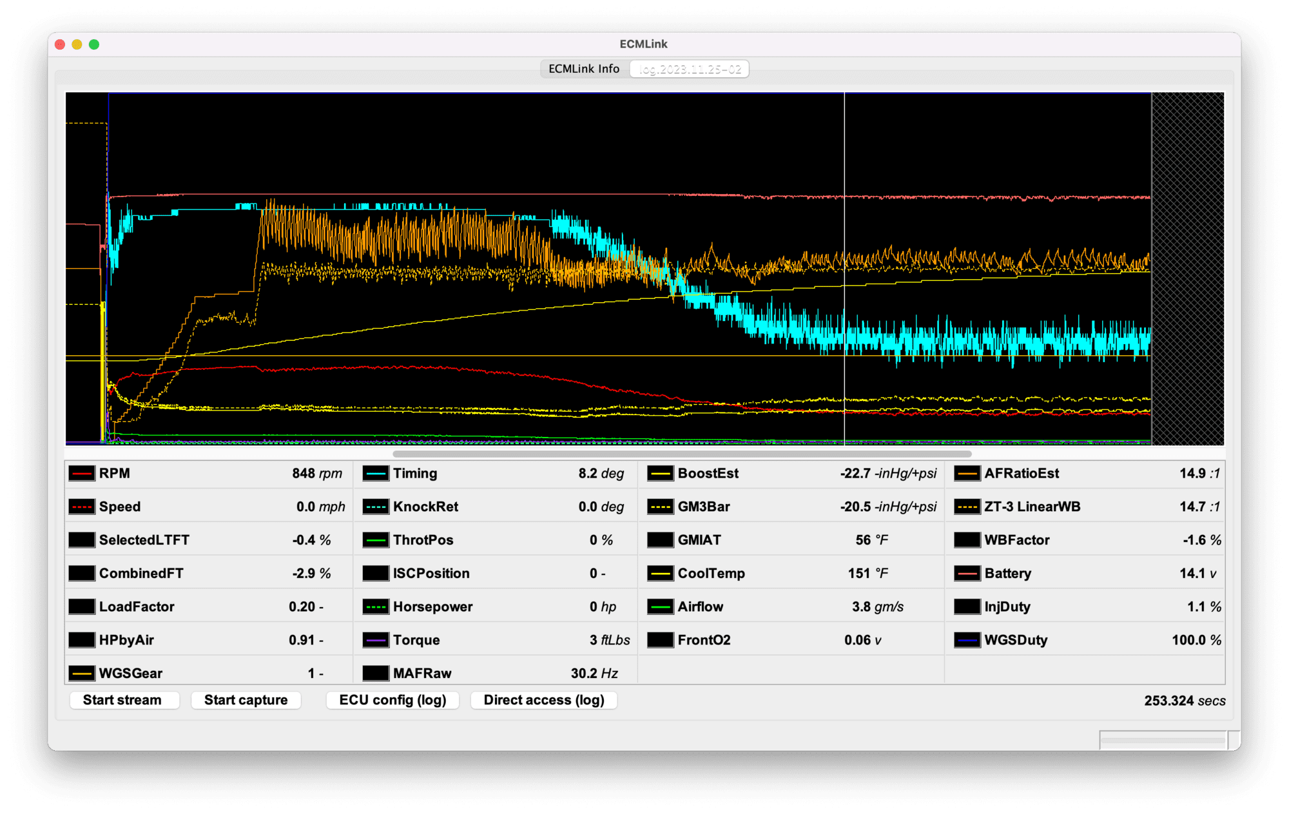Click the green zoom window button
This screenshot has width=1289, height=814.
pos(94,44)
